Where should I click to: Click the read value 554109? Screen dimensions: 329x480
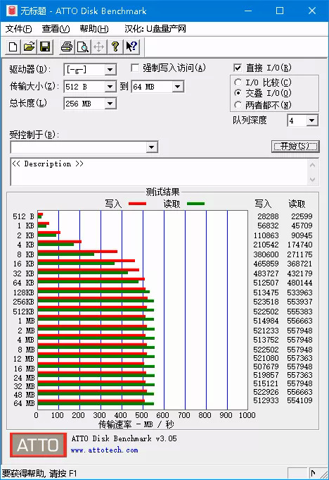[299, 400]
